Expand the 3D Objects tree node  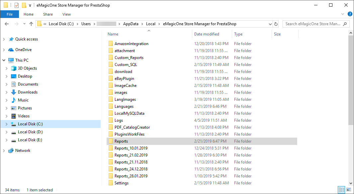7,68
